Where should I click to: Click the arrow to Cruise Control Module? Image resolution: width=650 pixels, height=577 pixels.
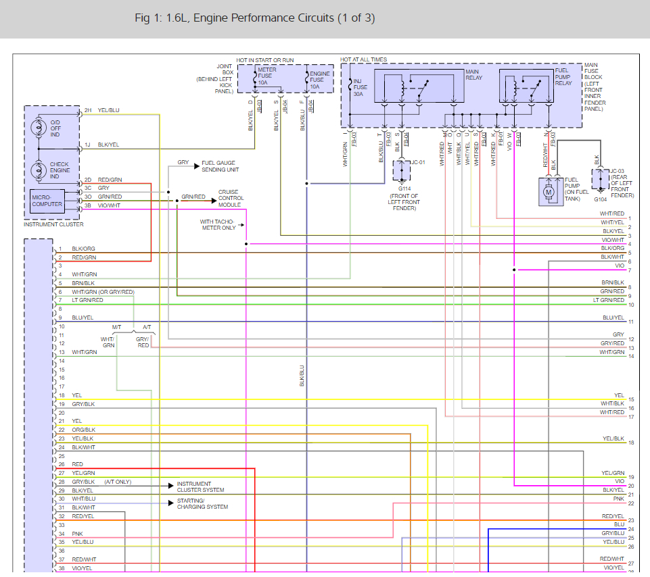(212, 193)
